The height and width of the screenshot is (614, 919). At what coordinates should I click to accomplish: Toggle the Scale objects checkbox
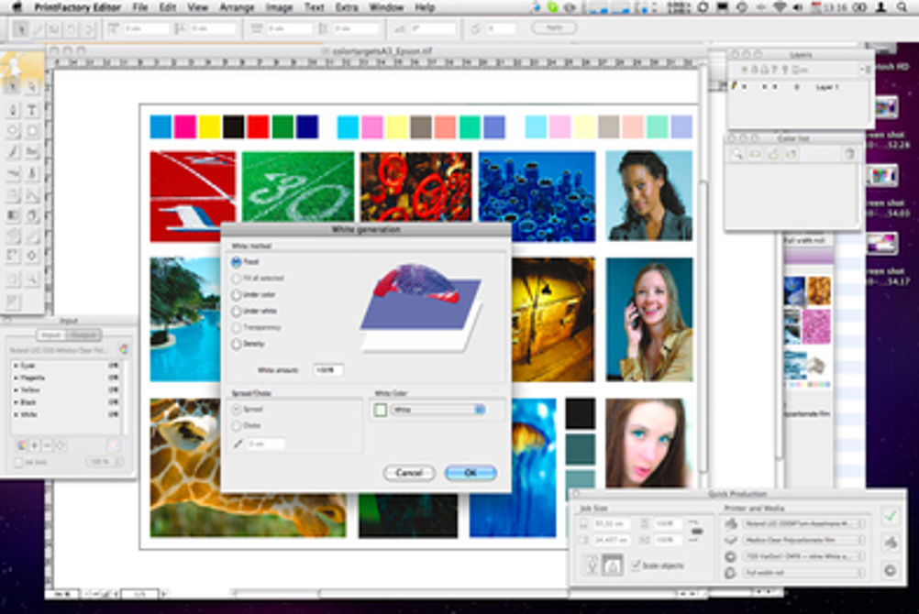pyautogui.click(x=636, y=565)
